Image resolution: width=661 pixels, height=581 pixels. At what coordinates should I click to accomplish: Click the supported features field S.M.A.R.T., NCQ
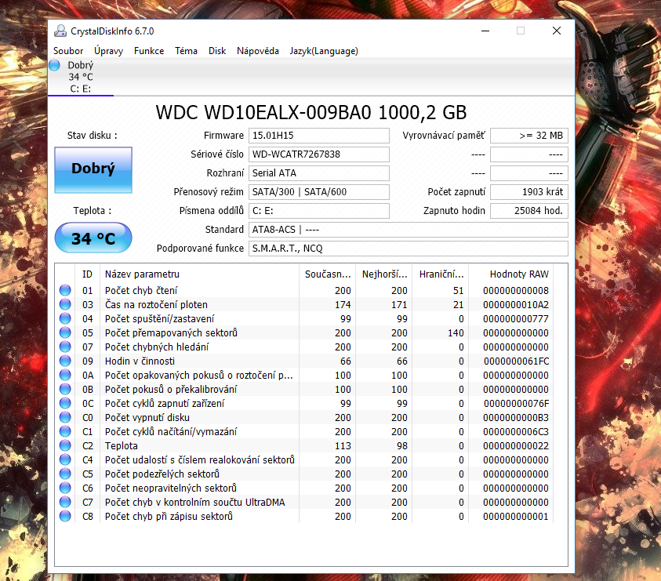pos(408,249)
